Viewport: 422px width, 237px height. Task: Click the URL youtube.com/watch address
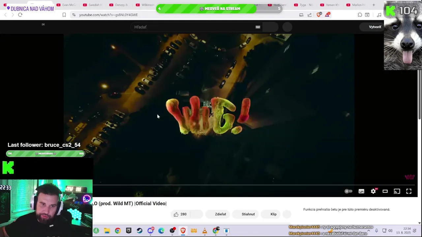(108, 15)
